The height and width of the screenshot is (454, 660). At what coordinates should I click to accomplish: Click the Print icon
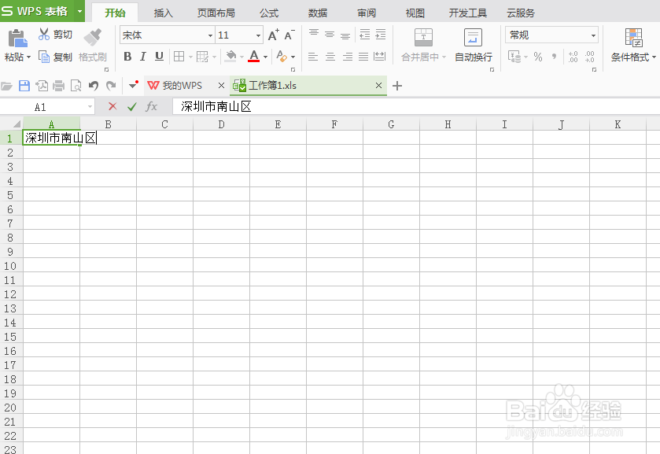[x=58, y=85]
